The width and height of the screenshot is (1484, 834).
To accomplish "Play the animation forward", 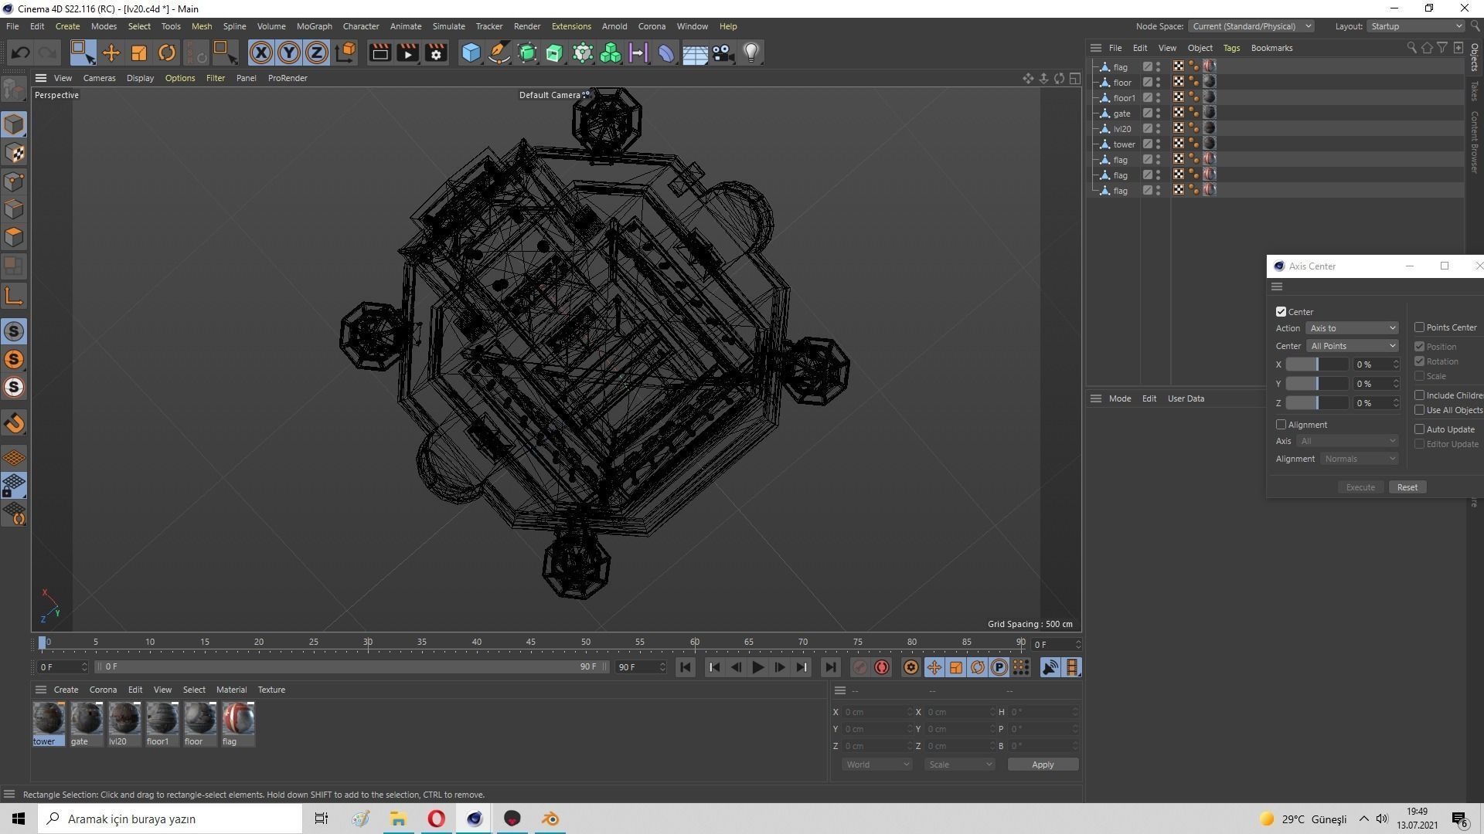I will pos(757,667).
